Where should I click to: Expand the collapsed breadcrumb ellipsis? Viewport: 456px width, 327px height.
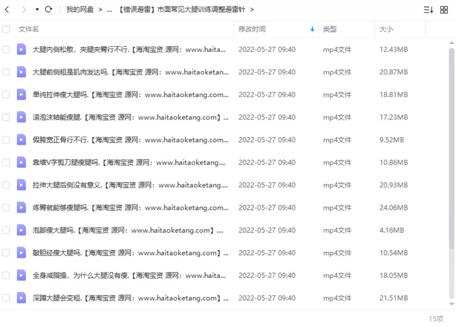110,10
